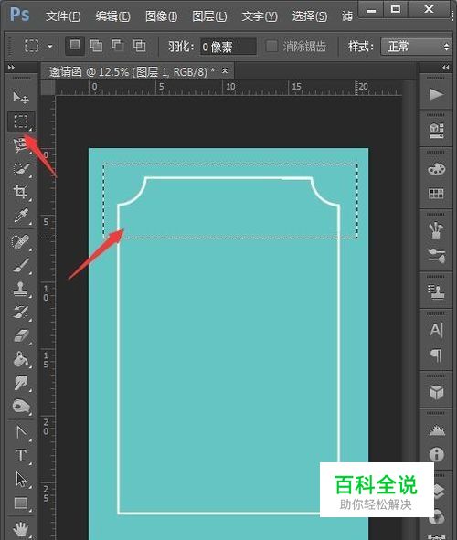Click the ruler origin corner box
This screenshot has height=540, width=457.
pos(48,88)
